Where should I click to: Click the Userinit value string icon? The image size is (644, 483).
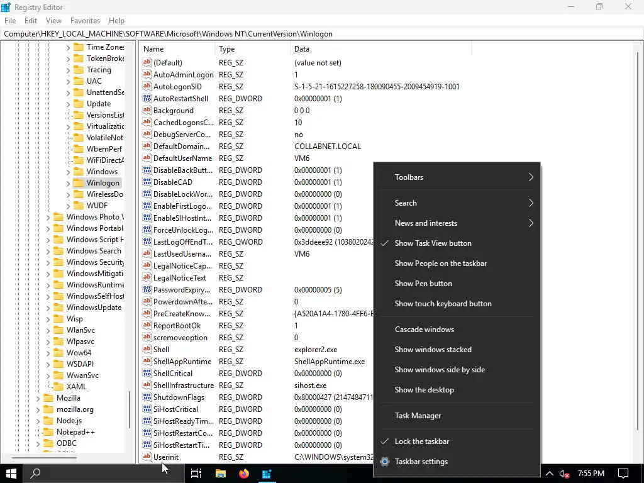pyautogui.click(x=147, y=457)
